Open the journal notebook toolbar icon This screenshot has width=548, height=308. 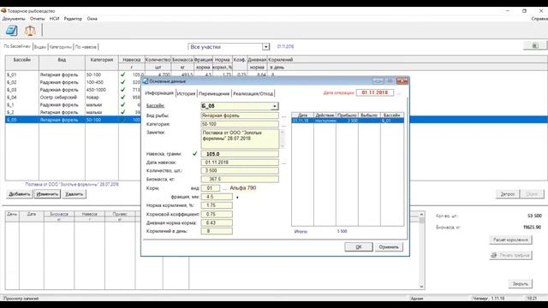11,31
